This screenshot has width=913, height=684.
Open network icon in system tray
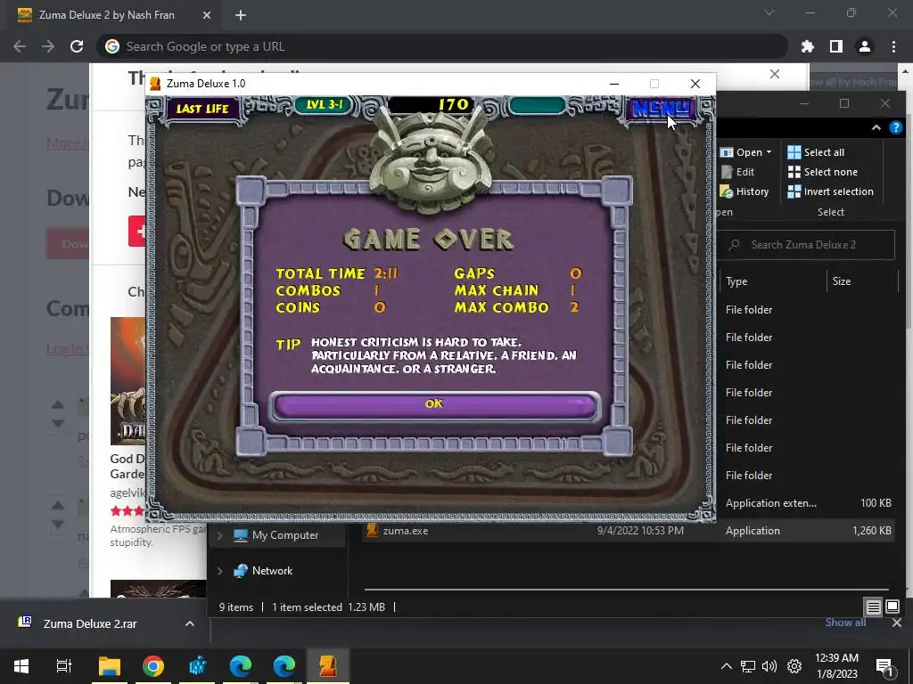click(x=748, y=666)
